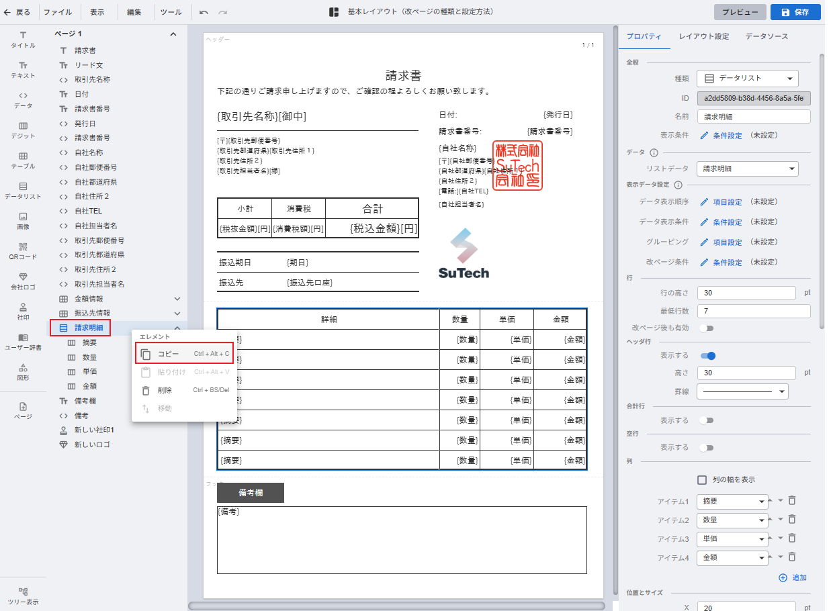Click the 行の高さ input field
Screen dimensions: 831x611
(x=746, y=293)
